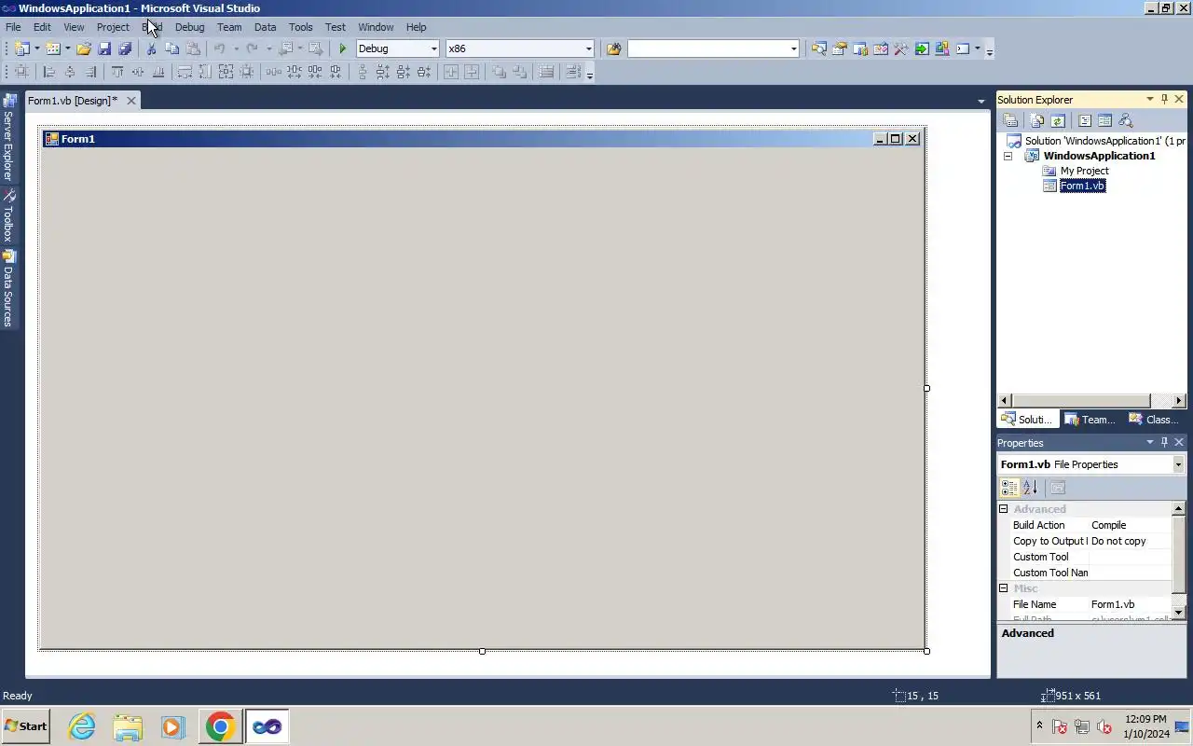This screenshot has height=746, width=1193.
Task: Click Solution Explorer horizontal scrollbar right arrow
Action: coord(1178,400)
